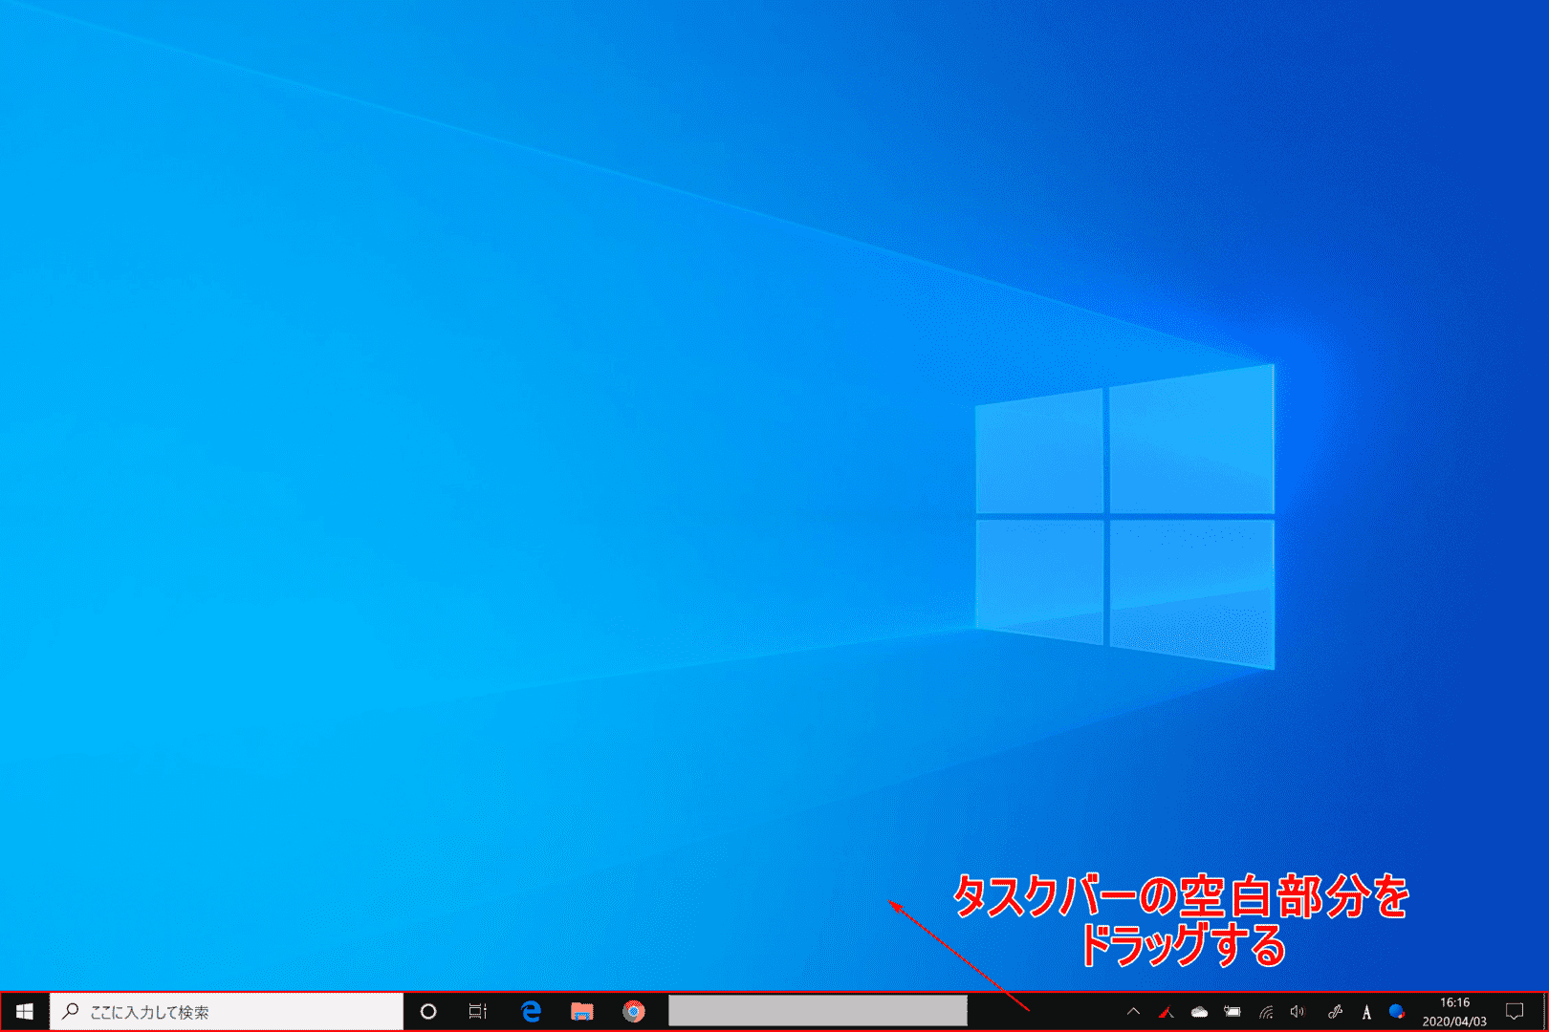
Task: Open Task View on the taskbar
Action: point(478,1011)
